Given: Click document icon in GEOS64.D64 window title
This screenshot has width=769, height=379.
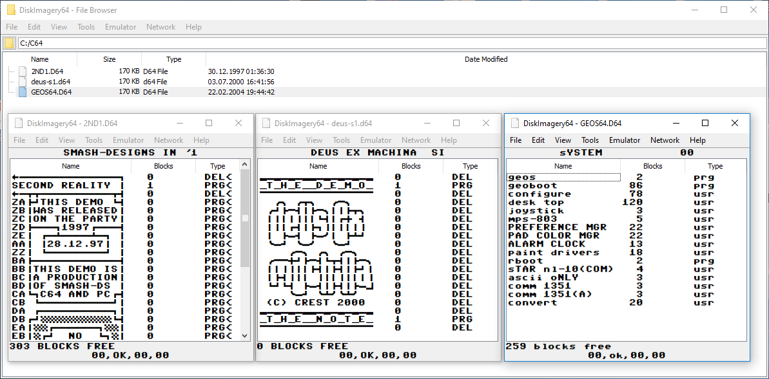Looking at the screenshot, I should (x=514, y=123).
